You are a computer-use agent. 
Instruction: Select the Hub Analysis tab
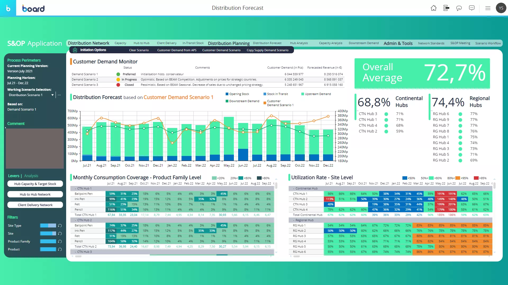pos(298,43)
